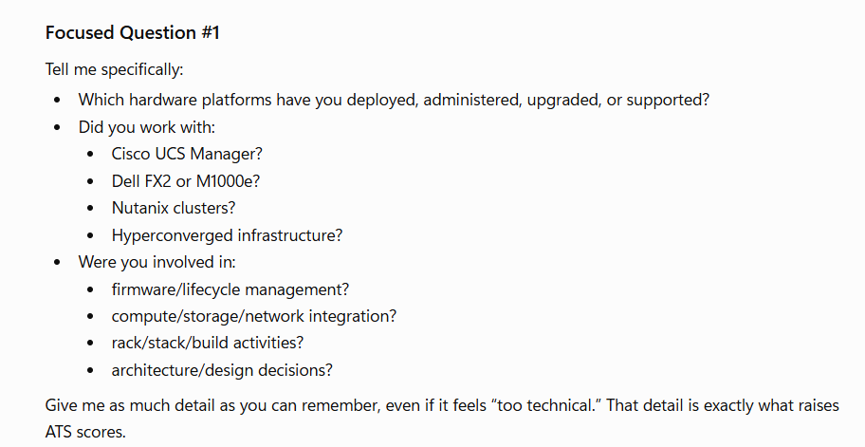Click the 'rack/stack/build activities?' item
The image size is (865, 447).
pos(208,343)
